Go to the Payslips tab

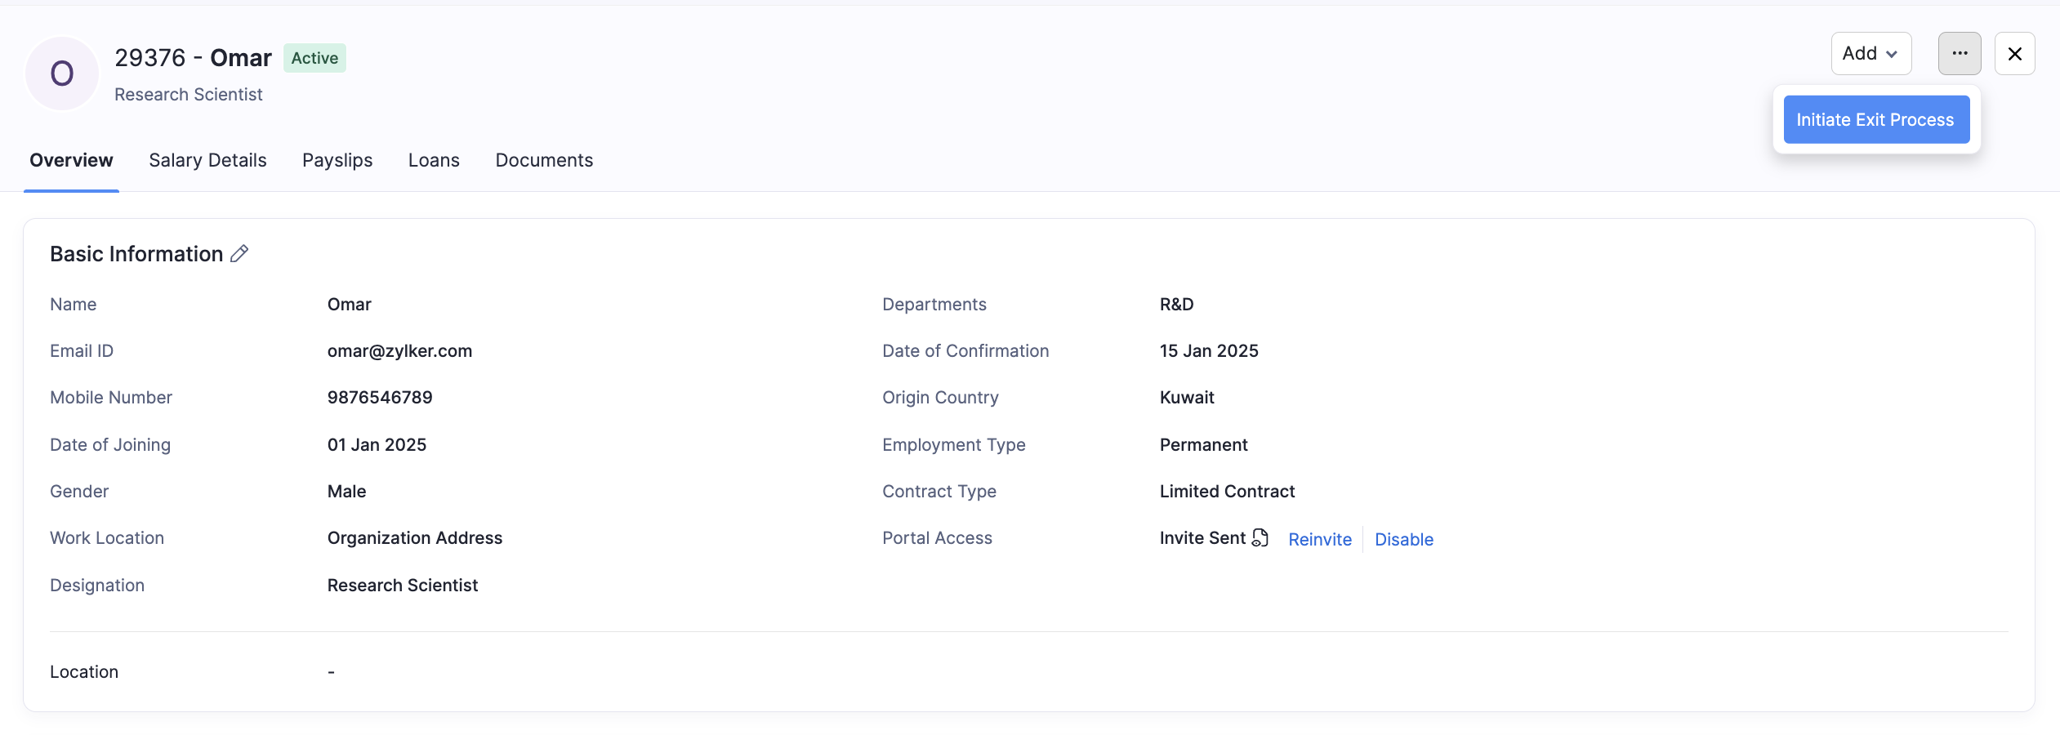[x=337, y=161]
